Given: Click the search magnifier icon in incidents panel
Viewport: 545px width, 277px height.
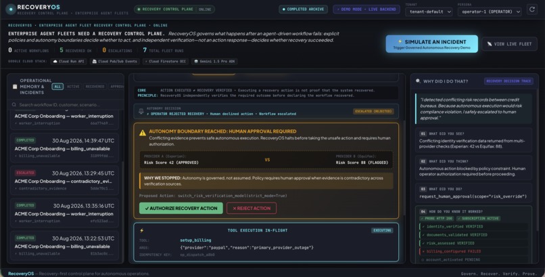Looking at the screenshot, I should click(x=14, y=104).
